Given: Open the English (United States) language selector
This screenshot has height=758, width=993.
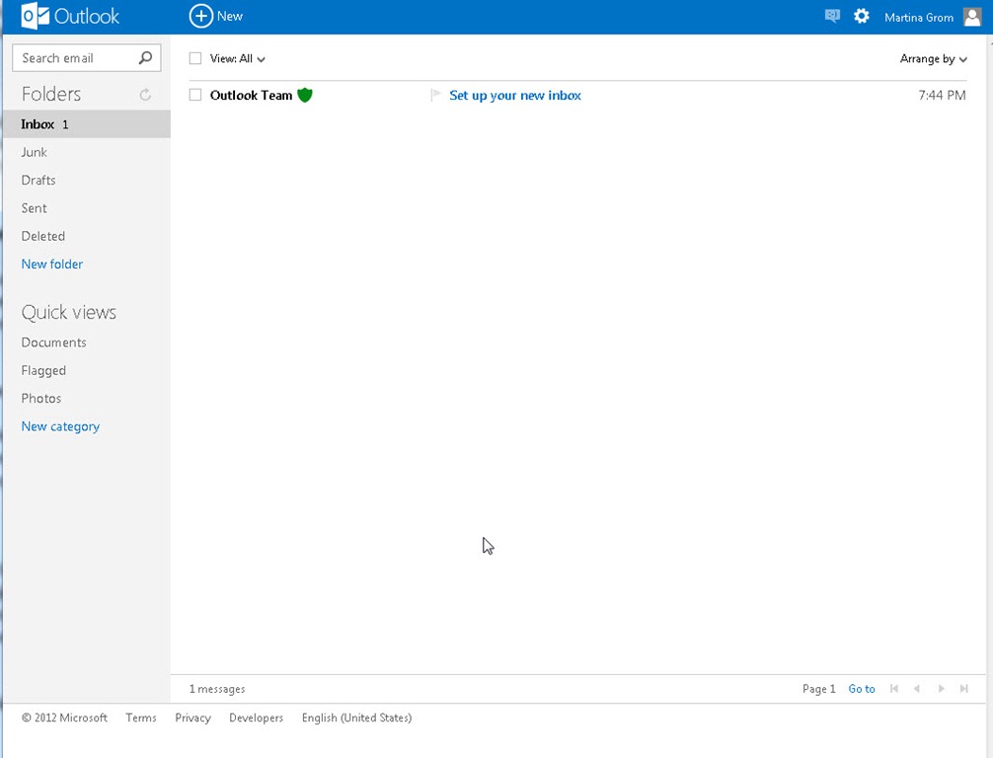Looking at the screenshot, I should coord(356,718).
